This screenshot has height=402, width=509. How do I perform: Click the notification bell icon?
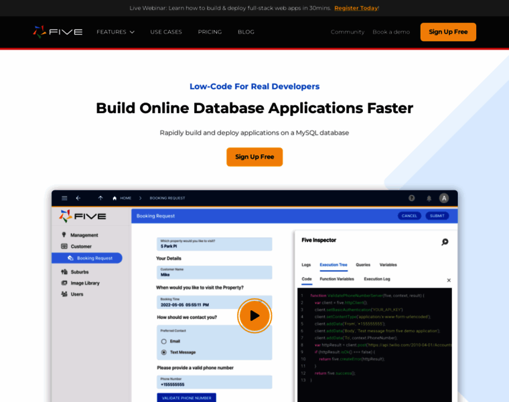tap(429, 198)
